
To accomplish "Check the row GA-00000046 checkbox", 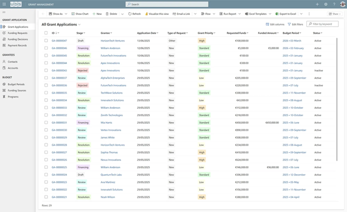I will click(46, 48).
